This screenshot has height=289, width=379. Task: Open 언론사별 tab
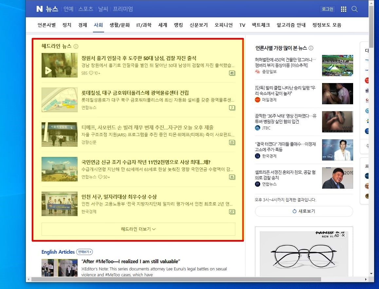pos(47,25)
